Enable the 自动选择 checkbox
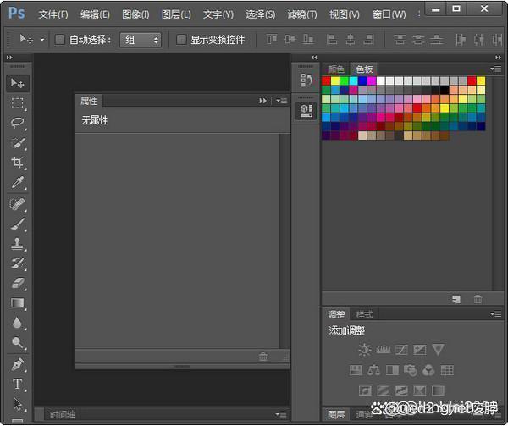Screen dimensions: 508x426 click(60, 40)
